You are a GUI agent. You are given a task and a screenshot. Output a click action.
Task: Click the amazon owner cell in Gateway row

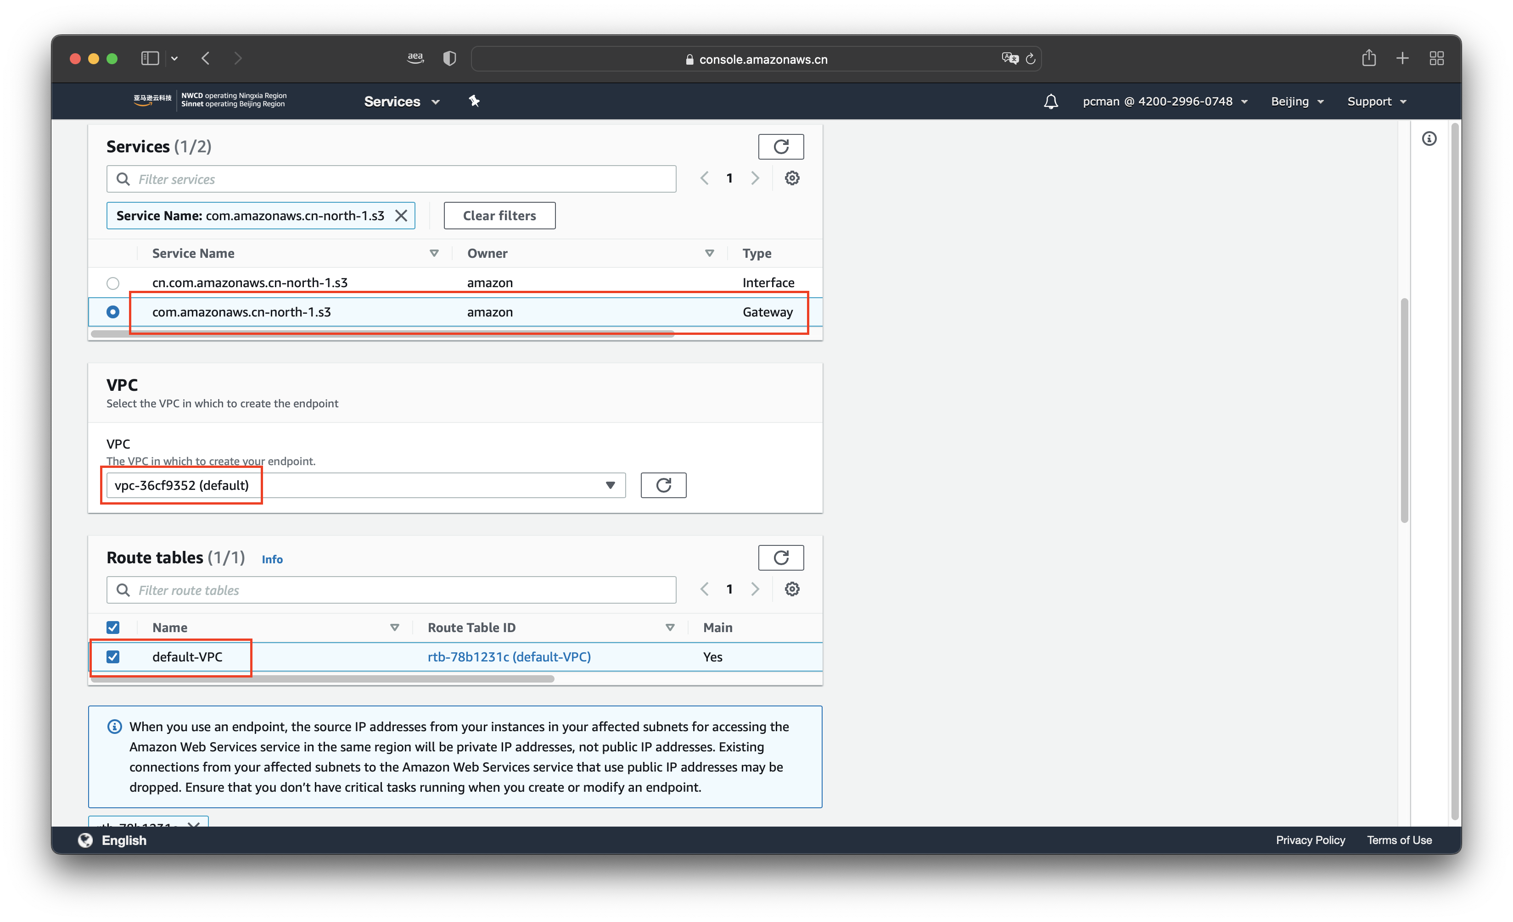tap(489, 311)
